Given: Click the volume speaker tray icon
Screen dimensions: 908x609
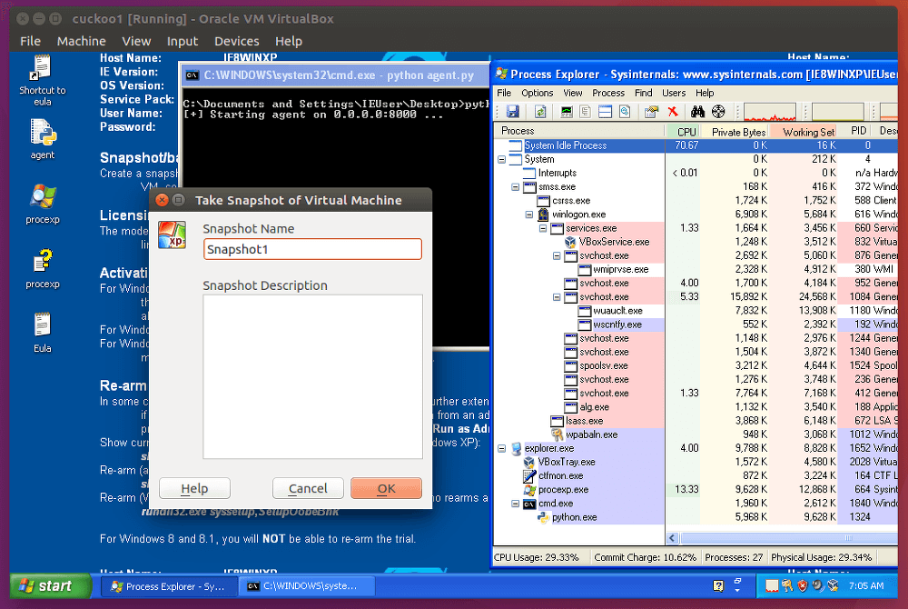Looking at the screenshot, I should pyautogui.click(x=817, y=586).
